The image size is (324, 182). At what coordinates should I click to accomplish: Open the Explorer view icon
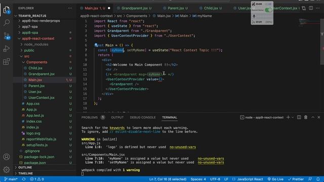7,10
